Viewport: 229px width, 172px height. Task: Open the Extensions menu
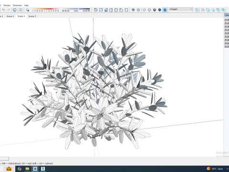tap(17, 5)
